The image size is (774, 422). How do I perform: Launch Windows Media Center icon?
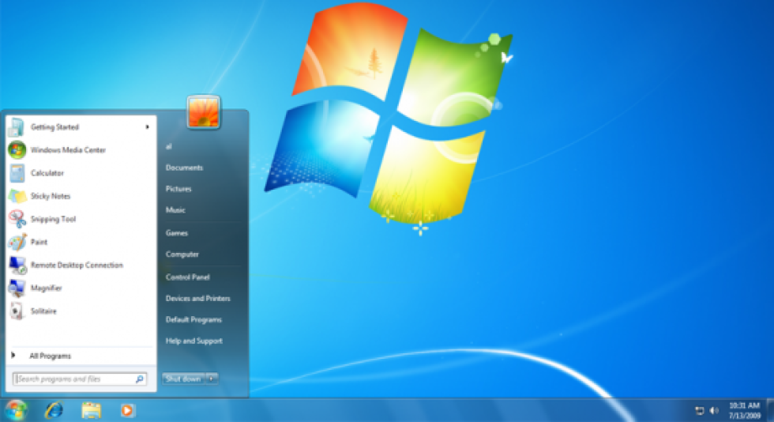(x=17, y=150)
